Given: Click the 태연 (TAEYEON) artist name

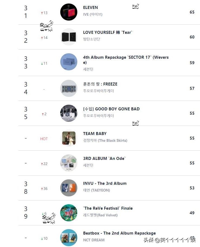Looking at the screenshot, I should click(x=96, y=190).
